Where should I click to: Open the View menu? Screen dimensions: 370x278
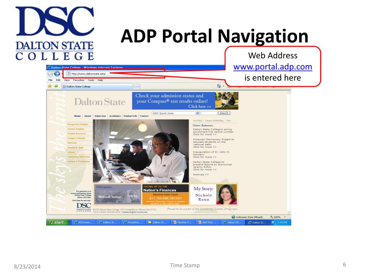point(67,80)
